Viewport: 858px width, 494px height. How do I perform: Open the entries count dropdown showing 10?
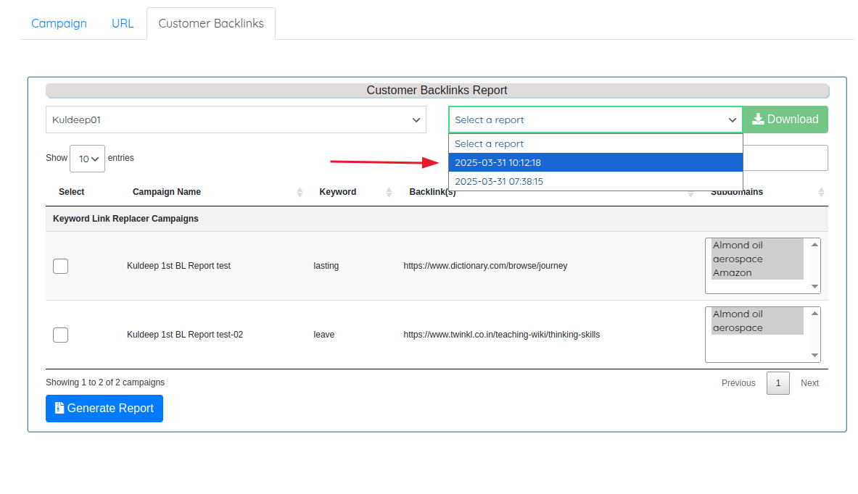(x=88, y=159)
